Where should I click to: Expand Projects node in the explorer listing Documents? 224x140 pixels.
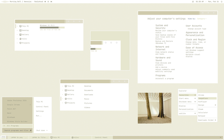pos(63,103)
